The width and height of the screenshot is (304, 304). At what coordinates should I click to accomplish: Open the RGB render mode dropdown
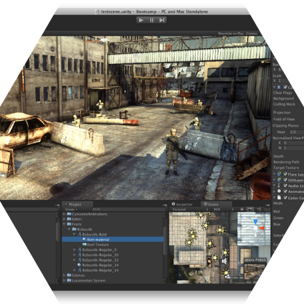click(224, 209)
